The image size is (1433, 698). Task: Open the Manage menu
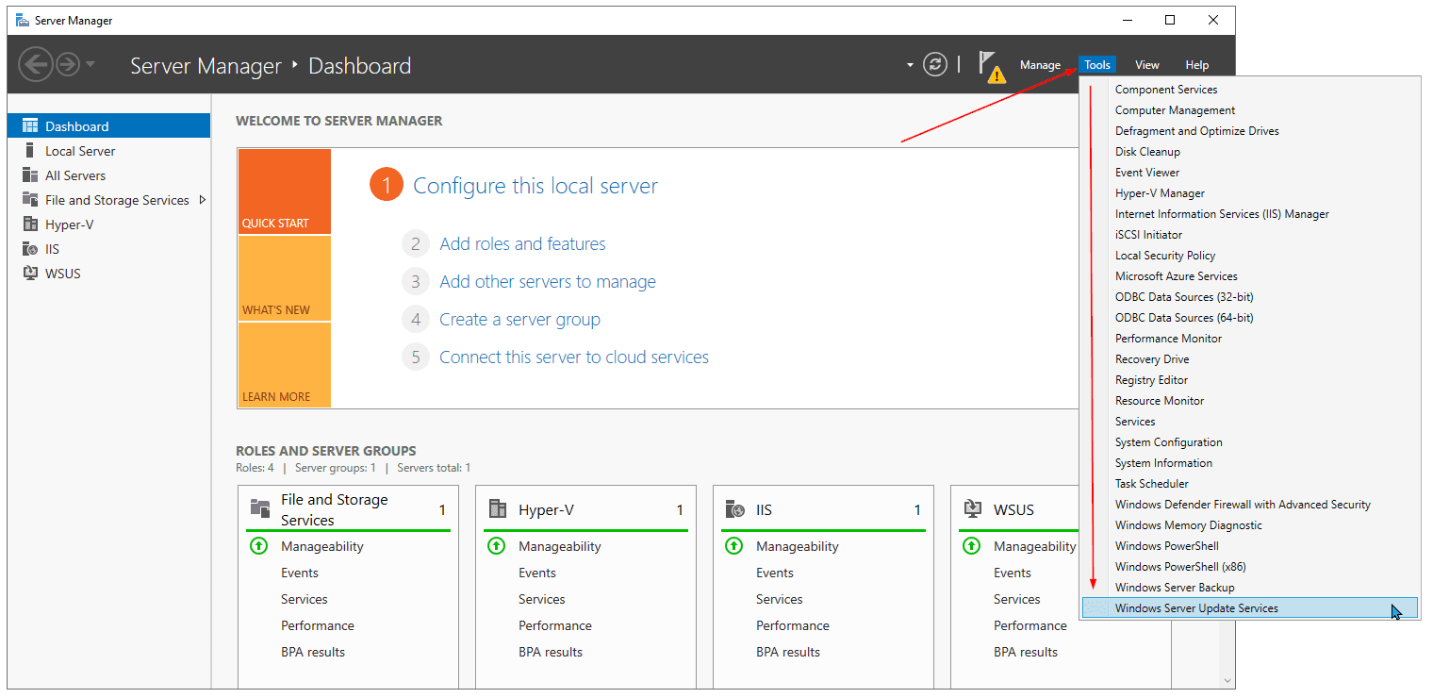[1040, 65]
